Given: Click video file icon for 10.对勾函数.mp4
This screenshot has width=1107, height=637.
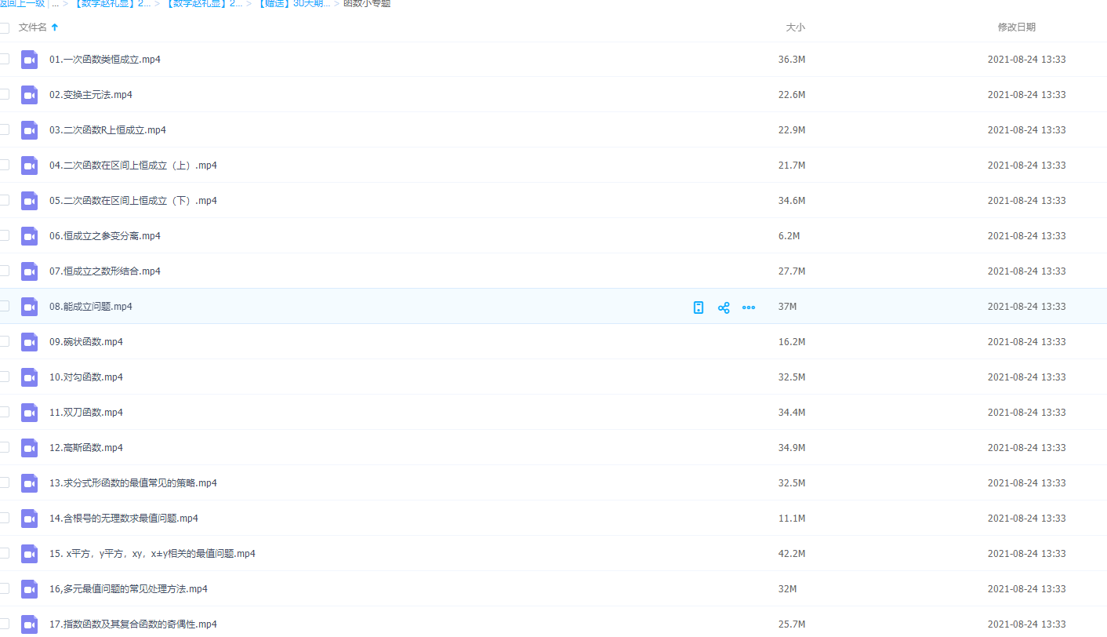Looking at the screenshot, I should [x=30, y=377].
